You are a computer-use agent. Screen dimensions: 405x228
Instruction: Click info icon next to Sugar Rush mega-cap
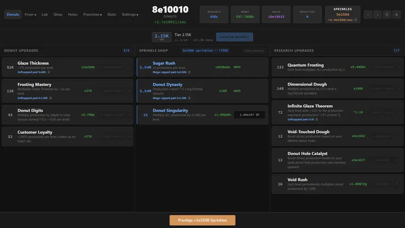click(189, 72)
